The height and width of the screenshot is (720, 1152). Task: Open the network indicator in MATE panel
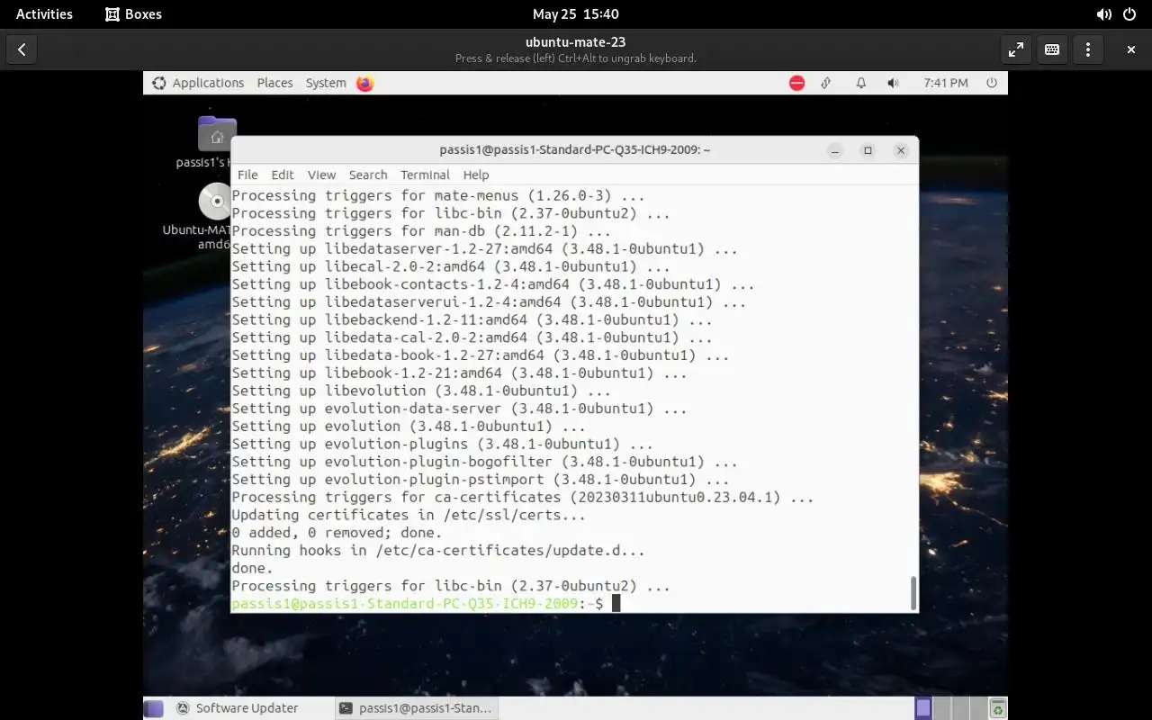826,83
